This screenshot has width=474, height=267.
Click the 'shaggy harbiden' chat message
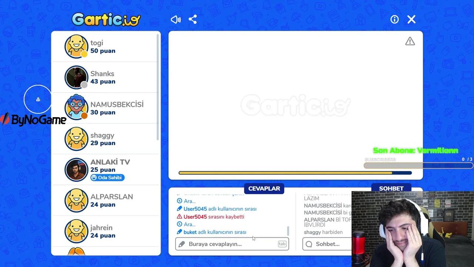tap(323, 232)
